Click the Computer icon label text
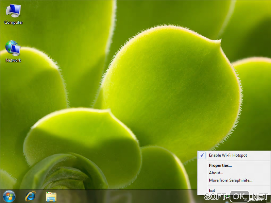 click(x=14, y=22)
